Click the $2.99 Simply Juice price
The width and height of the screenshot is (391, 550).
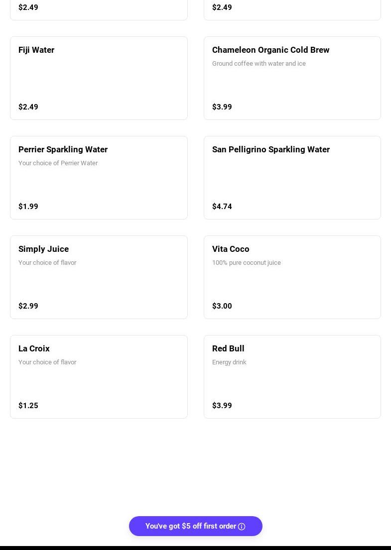(x=28, y=306)
